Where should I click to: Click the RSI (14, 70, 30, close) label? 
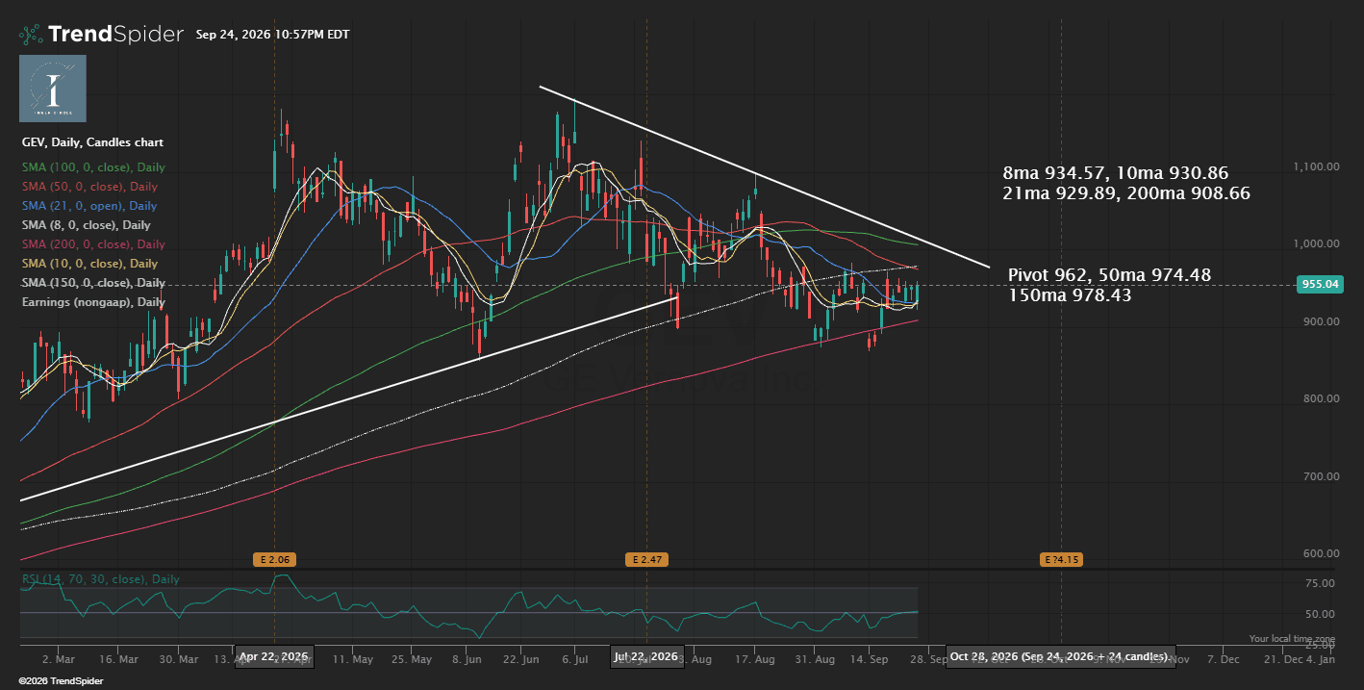[100, 579]
